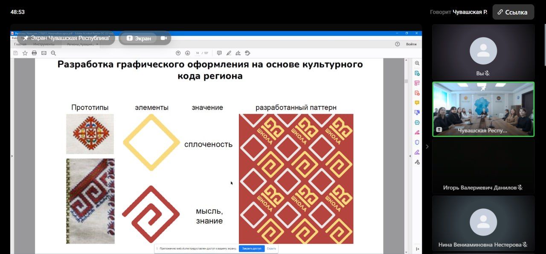
Task: Click yellow Comment icon in right tools panel
Action: [417, 103]
